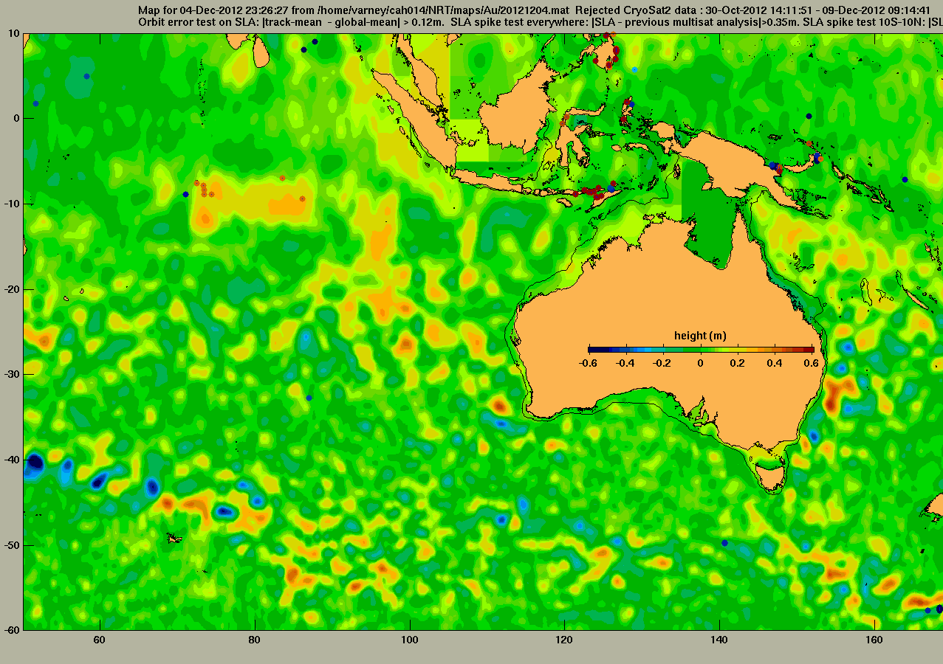The height and width of the screenshot is (664, 943).
Task: Select the 'height (m)' colorbar label
Action: pos(700,336)
